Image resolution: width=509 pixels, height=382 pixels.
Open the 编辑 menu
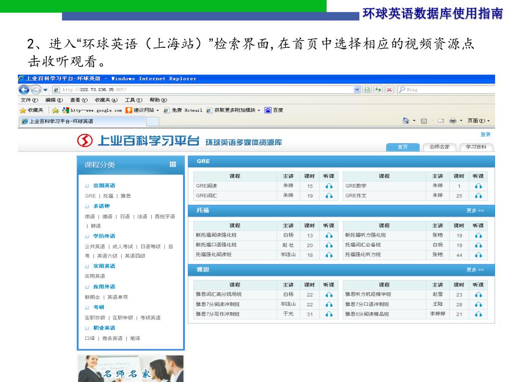pyautogui.click(x=54, y=100)
